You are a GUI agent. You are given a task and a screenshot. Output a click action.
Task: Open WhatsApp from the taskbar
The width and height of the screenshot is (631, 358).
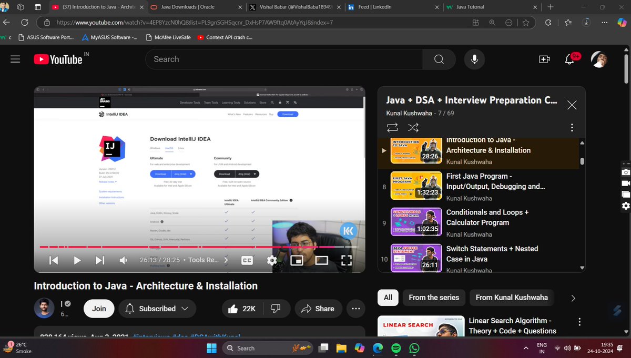point(414,348)
